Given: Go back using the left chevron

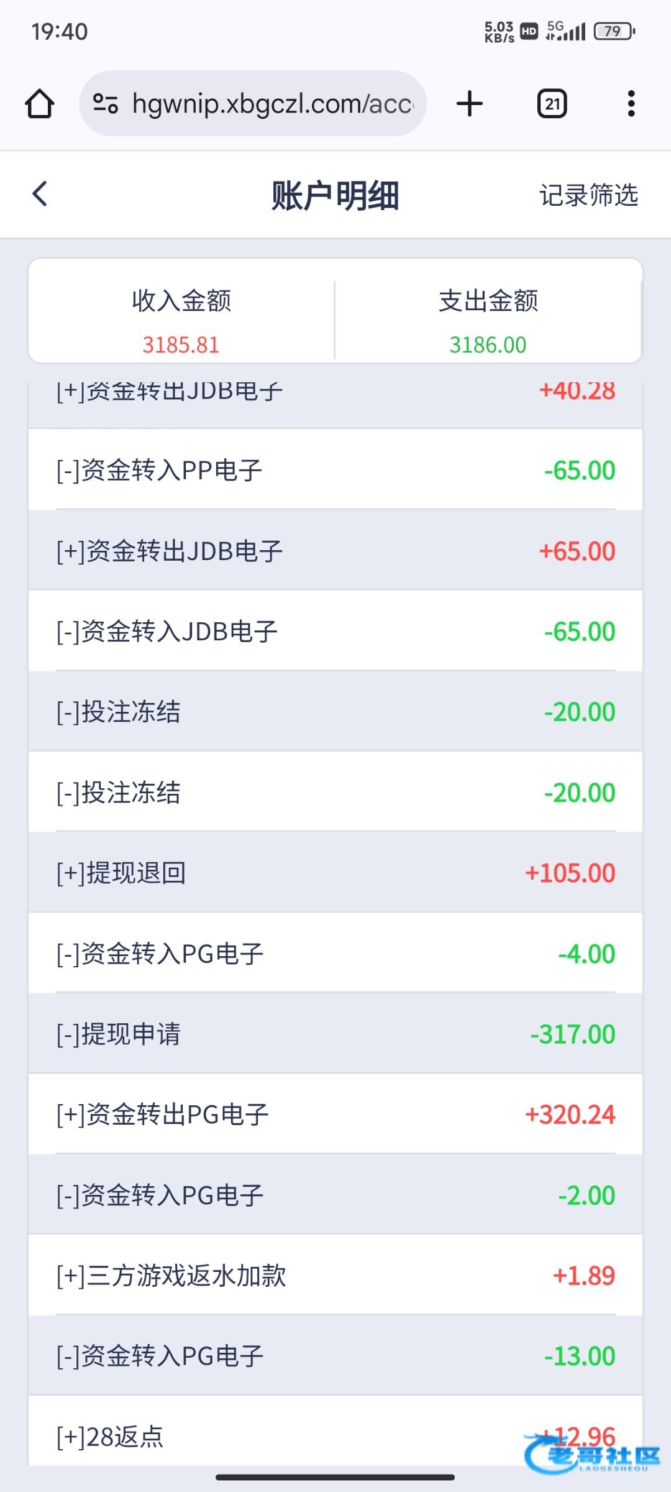Looking at the screenshot, I should (x=40, y=194).
